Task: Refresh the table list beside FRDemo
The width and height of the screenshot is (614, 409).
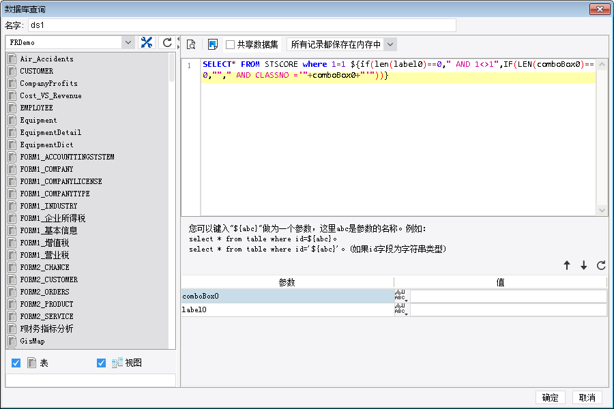Action: point(167,42)
